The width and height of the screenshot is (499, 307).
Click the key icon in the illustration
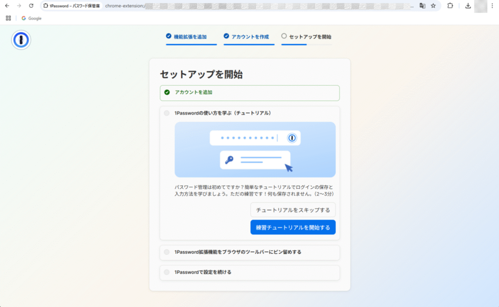[229, 160]
